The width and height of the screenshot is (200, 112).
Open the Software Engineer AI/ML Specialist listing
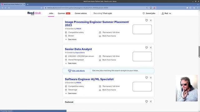89,79
